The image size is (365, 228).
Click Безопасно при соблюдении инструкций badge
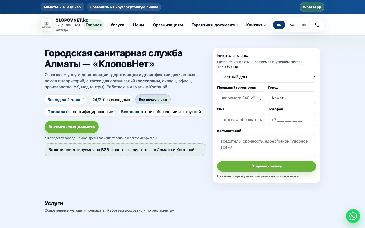point(161,112)
